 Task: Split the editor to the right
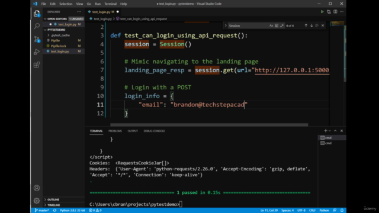click(x=335, y=12)
